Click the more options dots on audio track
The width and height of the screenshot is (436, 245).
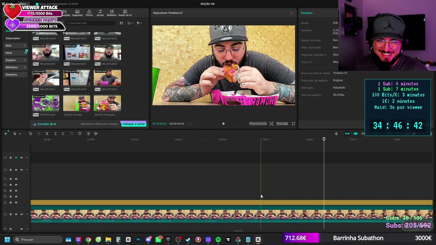tap(27, 229)
